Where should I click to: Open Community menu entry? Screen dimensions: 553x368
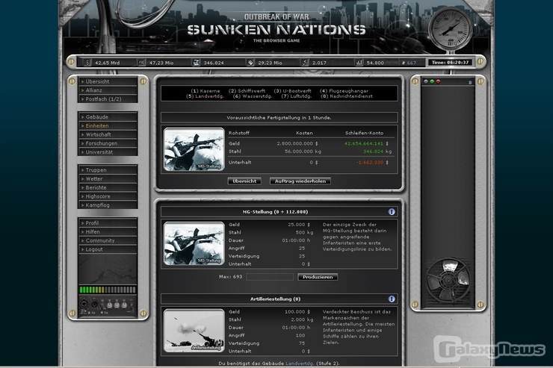108,240
